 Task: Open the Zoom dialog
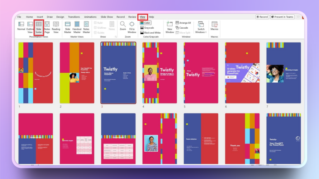[123, 26]
